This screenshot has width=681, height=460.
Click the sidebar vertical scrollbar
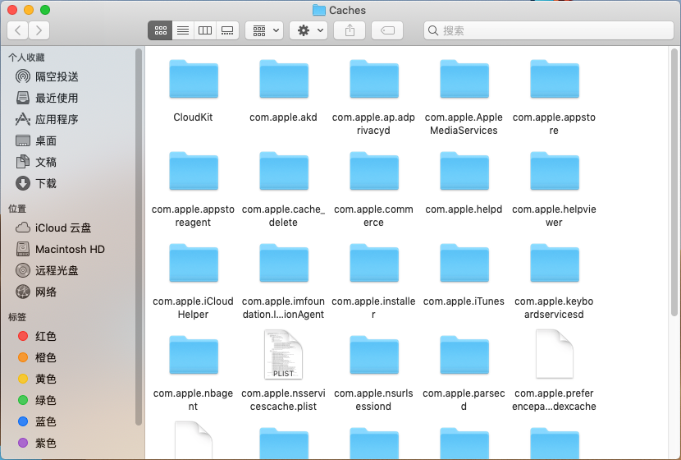(x=139, y=237)
